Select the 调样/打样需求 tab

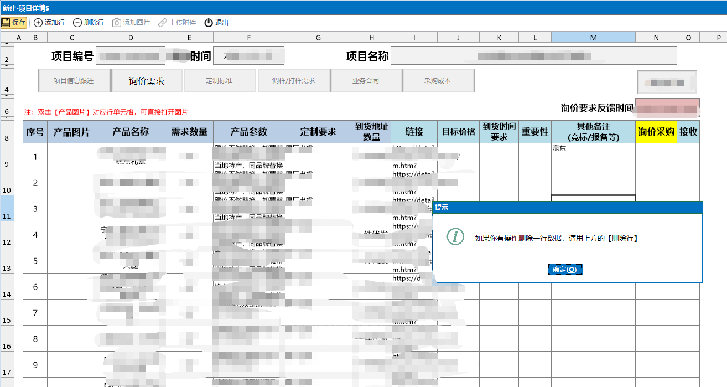tap(293, 81)
